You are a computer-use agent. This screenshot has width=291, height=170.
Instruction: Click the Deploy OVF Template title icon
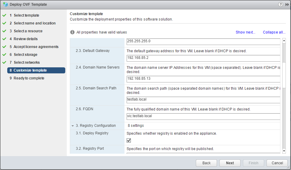[5, 5]
